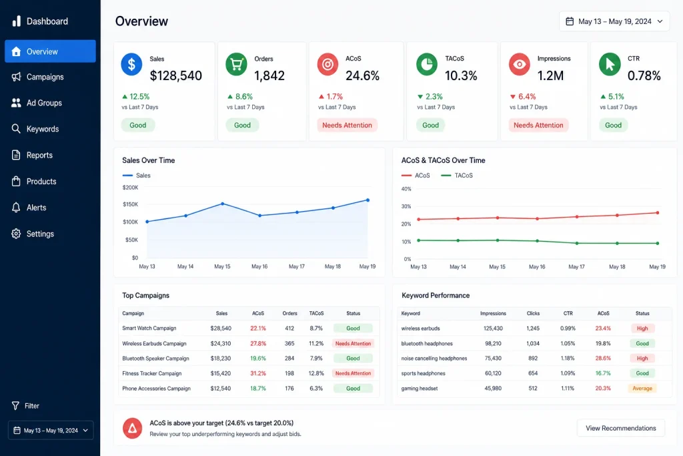
Task: Toggle the red ACoS legend swatch
Action: click(406, 175)
